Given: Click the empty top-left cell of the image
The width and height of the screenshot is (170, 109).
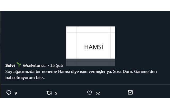Looking at the screenshot, I should 71,29.
